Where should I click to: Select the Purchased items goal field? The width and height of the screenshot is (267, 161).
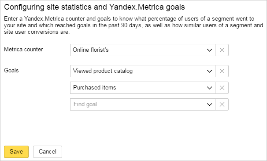pyautogui.click(x=143, y=88)
